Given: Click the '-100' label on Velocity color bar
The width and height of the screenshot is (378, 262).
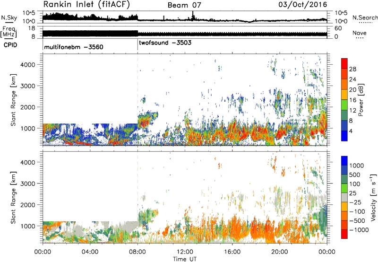Looking at the screenshot, I should (357, 211).
